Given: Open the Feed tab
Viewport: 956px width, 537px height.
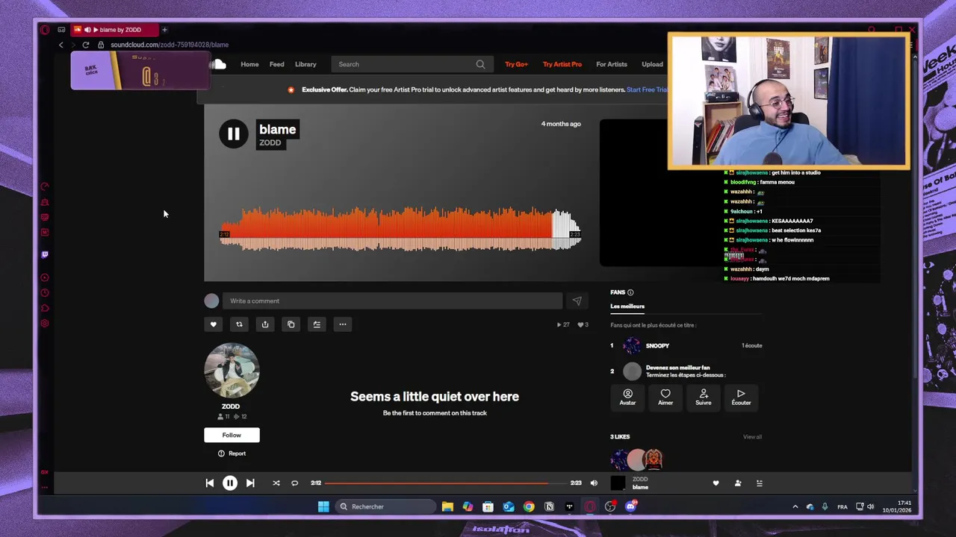Looking at the screenshot, I should point(276,64).
